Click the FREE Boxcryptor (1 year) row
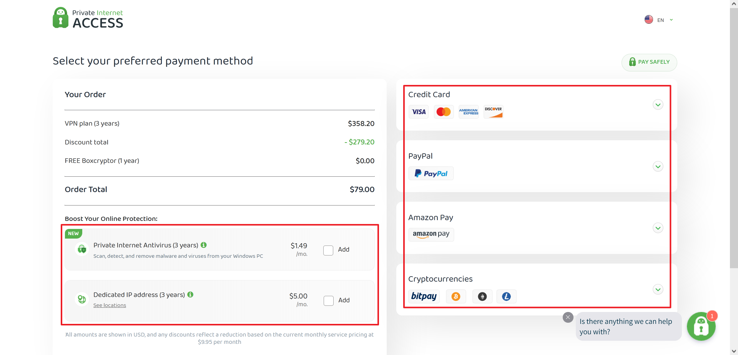 (219, 161)
